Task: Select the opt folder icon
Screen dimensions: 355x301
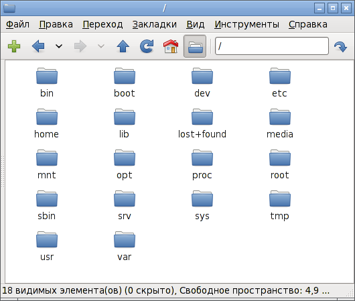Action: click(125, 158)
